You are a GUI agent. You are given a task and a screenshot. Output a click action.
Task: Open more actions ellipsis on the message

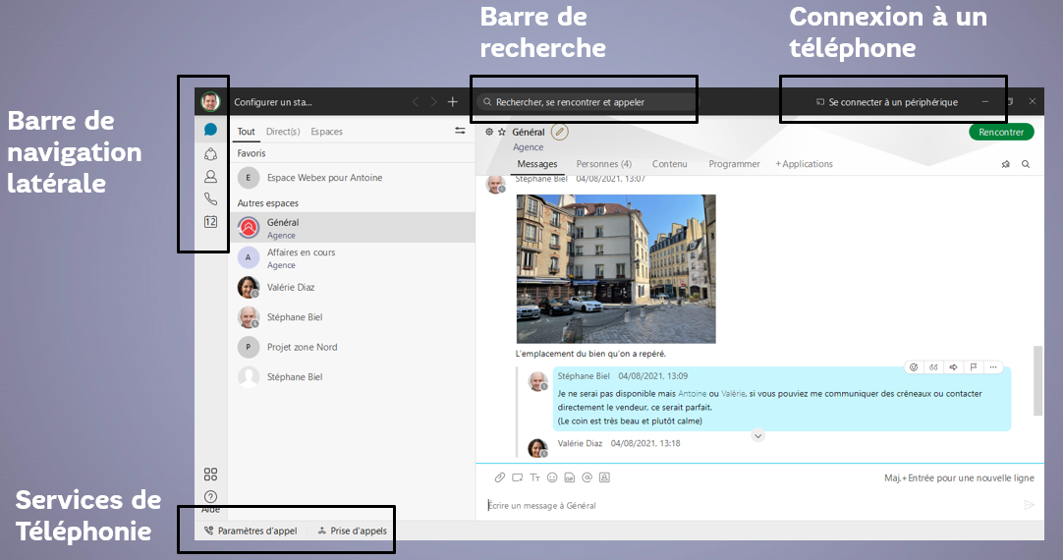point(994,367)
